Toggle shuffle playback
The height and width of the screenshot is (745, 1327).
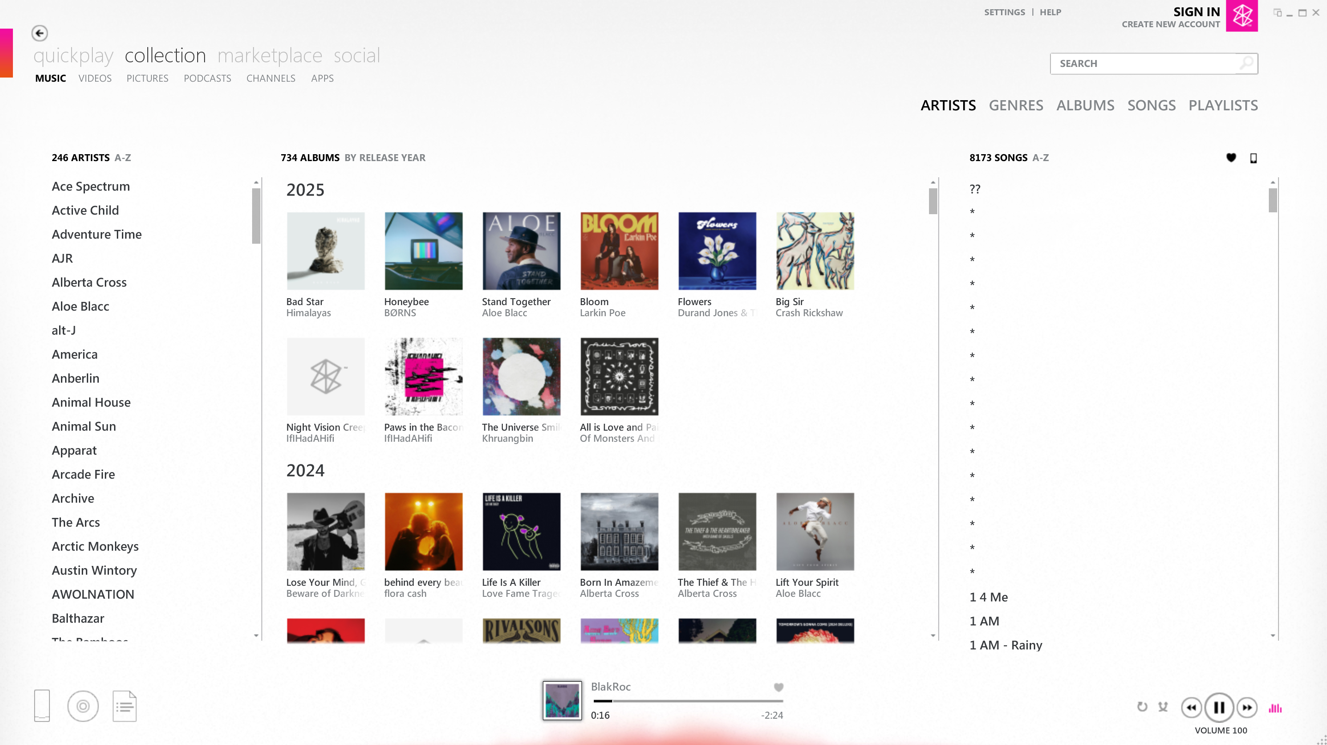[x=1163, y=707]
